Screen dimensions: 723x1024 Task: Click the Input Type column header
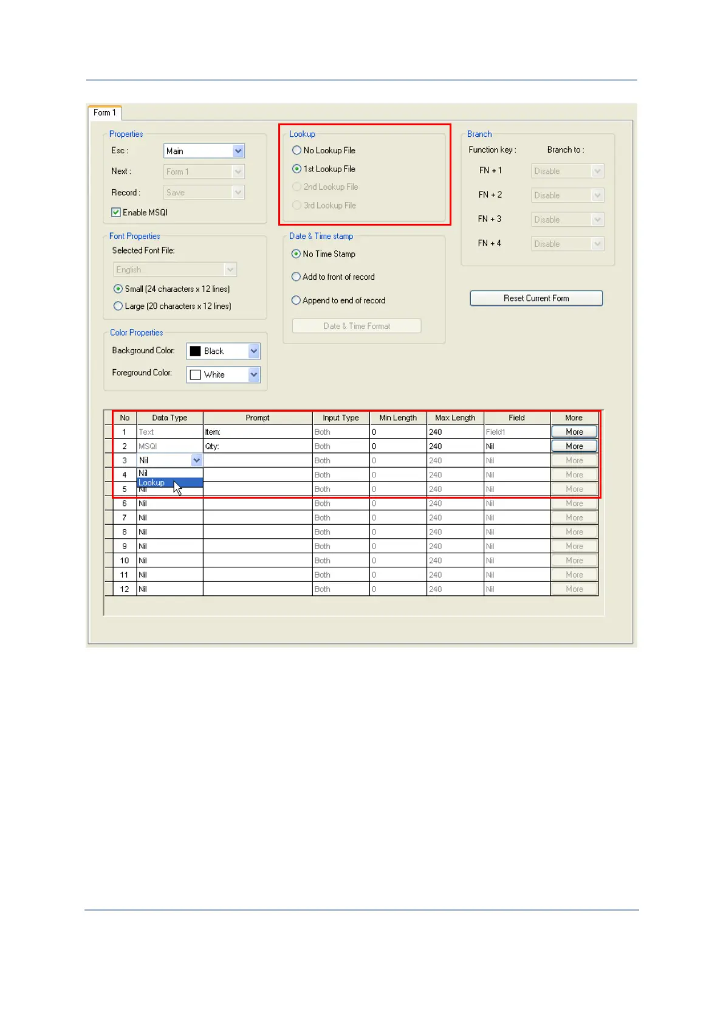(341, 418)
